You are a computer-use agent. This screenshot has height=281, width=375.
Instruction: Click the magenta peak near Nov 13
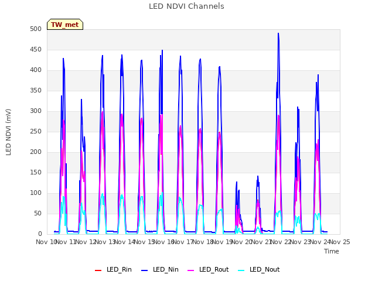click(x=103, y=112)
